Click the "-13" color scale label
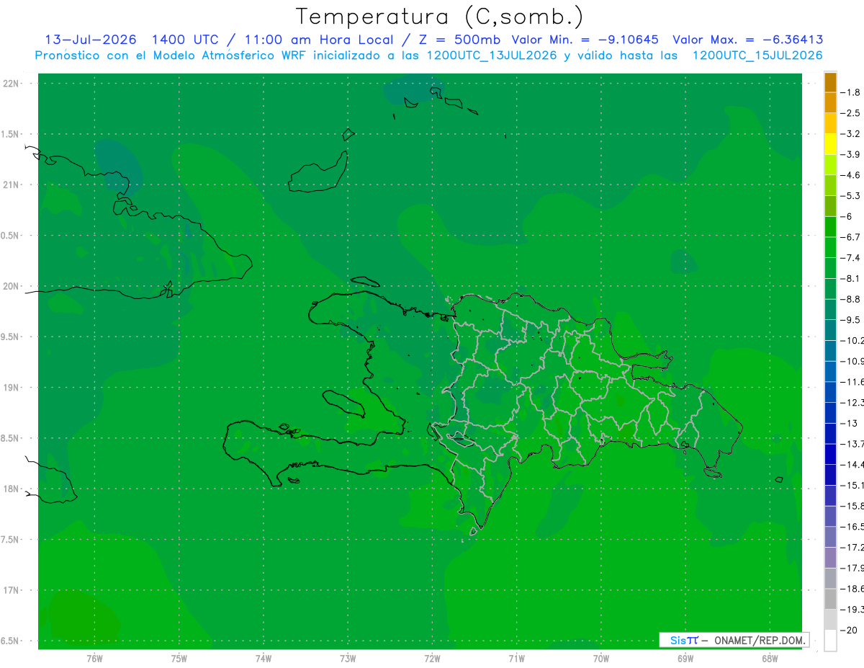This screenshot has height=668, width=864. click(848, 423)
